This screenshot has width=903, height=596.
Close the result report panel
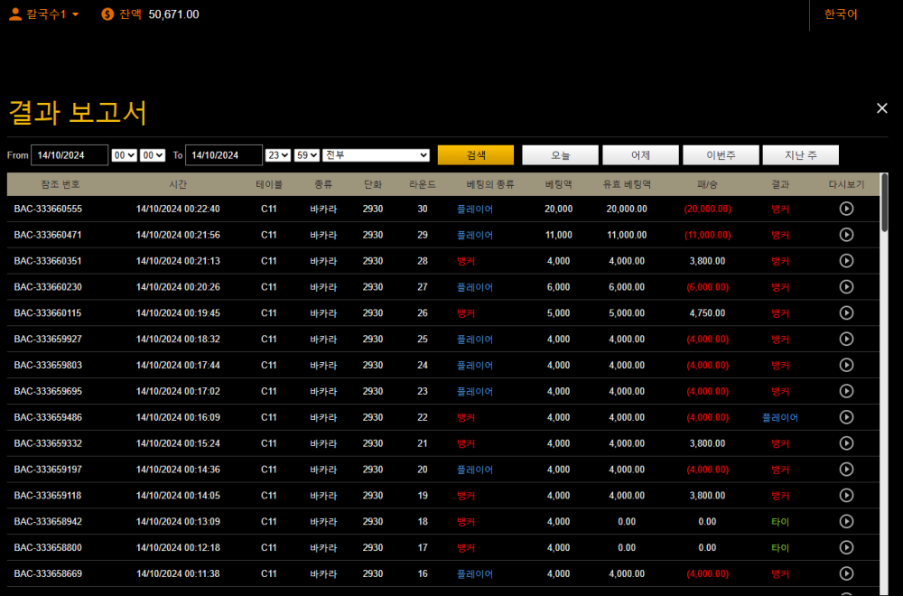point(881,108)
